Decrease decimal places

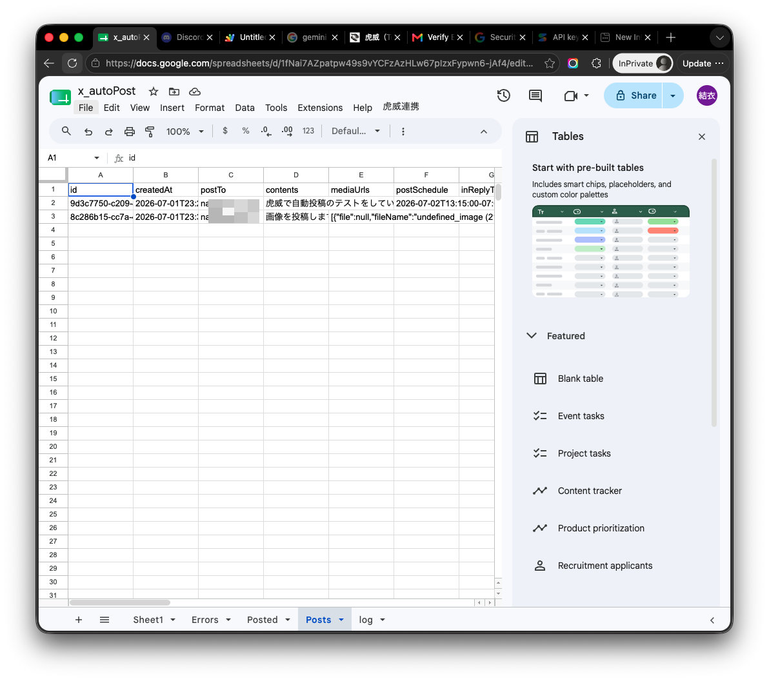266,131
